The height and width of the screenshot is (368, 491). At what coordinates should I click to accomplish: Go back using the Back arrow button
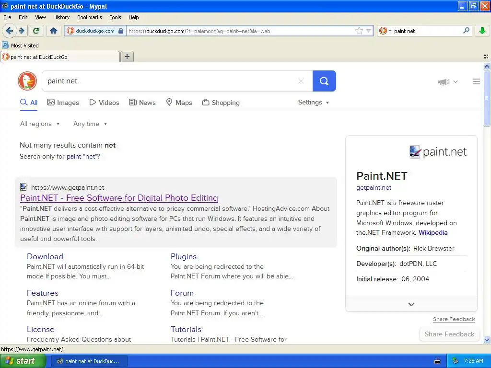[10, 31]
